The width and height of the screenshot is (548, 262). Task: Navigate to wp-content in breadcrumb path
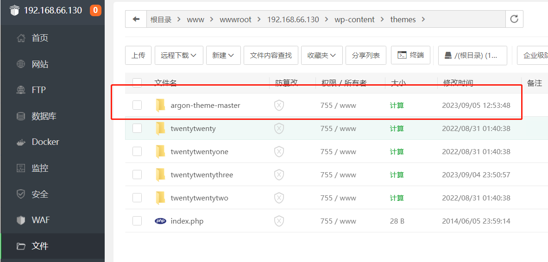[354, 19]
